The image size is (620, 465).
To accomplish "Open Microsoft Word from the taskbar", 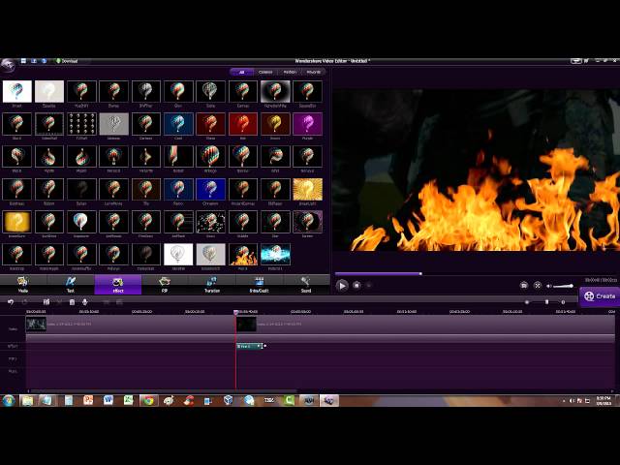I will click(x=108, y=400).
